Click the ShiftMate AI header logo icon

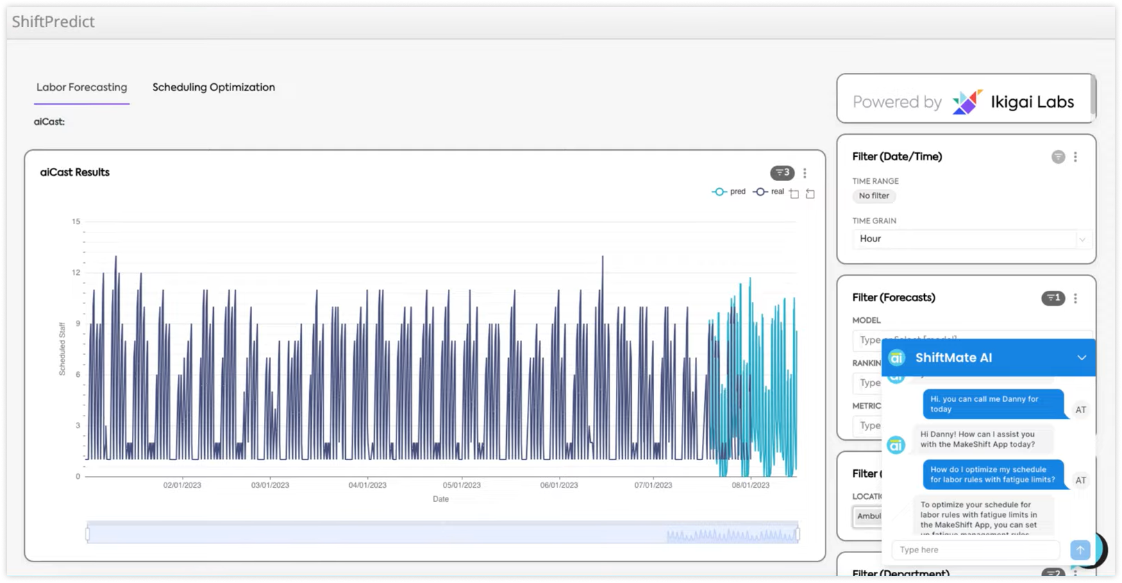pos(897,358)
